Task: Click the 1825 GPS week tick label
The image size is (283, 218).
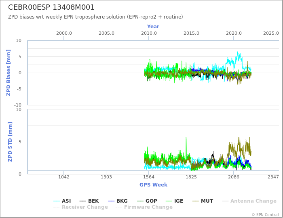Action: coord(191,177)
